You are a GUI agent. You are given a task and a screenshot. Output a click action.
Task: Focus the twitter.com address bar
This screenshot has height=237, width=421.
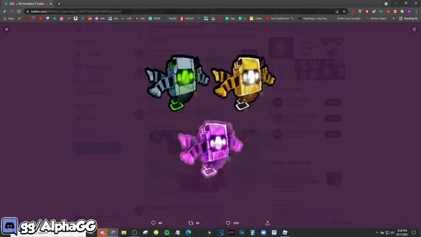point(180,12)
